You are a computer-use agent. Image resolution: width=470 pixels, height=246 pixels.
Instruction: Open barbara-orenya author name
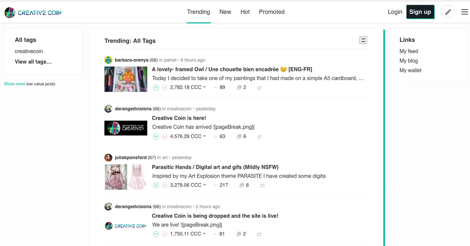tap(131, 60)
